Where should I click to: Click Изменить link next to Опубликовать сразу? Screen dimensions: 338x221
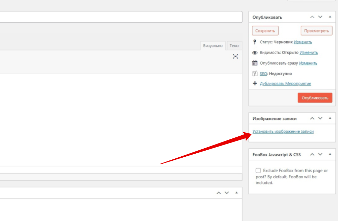(308, 63)
